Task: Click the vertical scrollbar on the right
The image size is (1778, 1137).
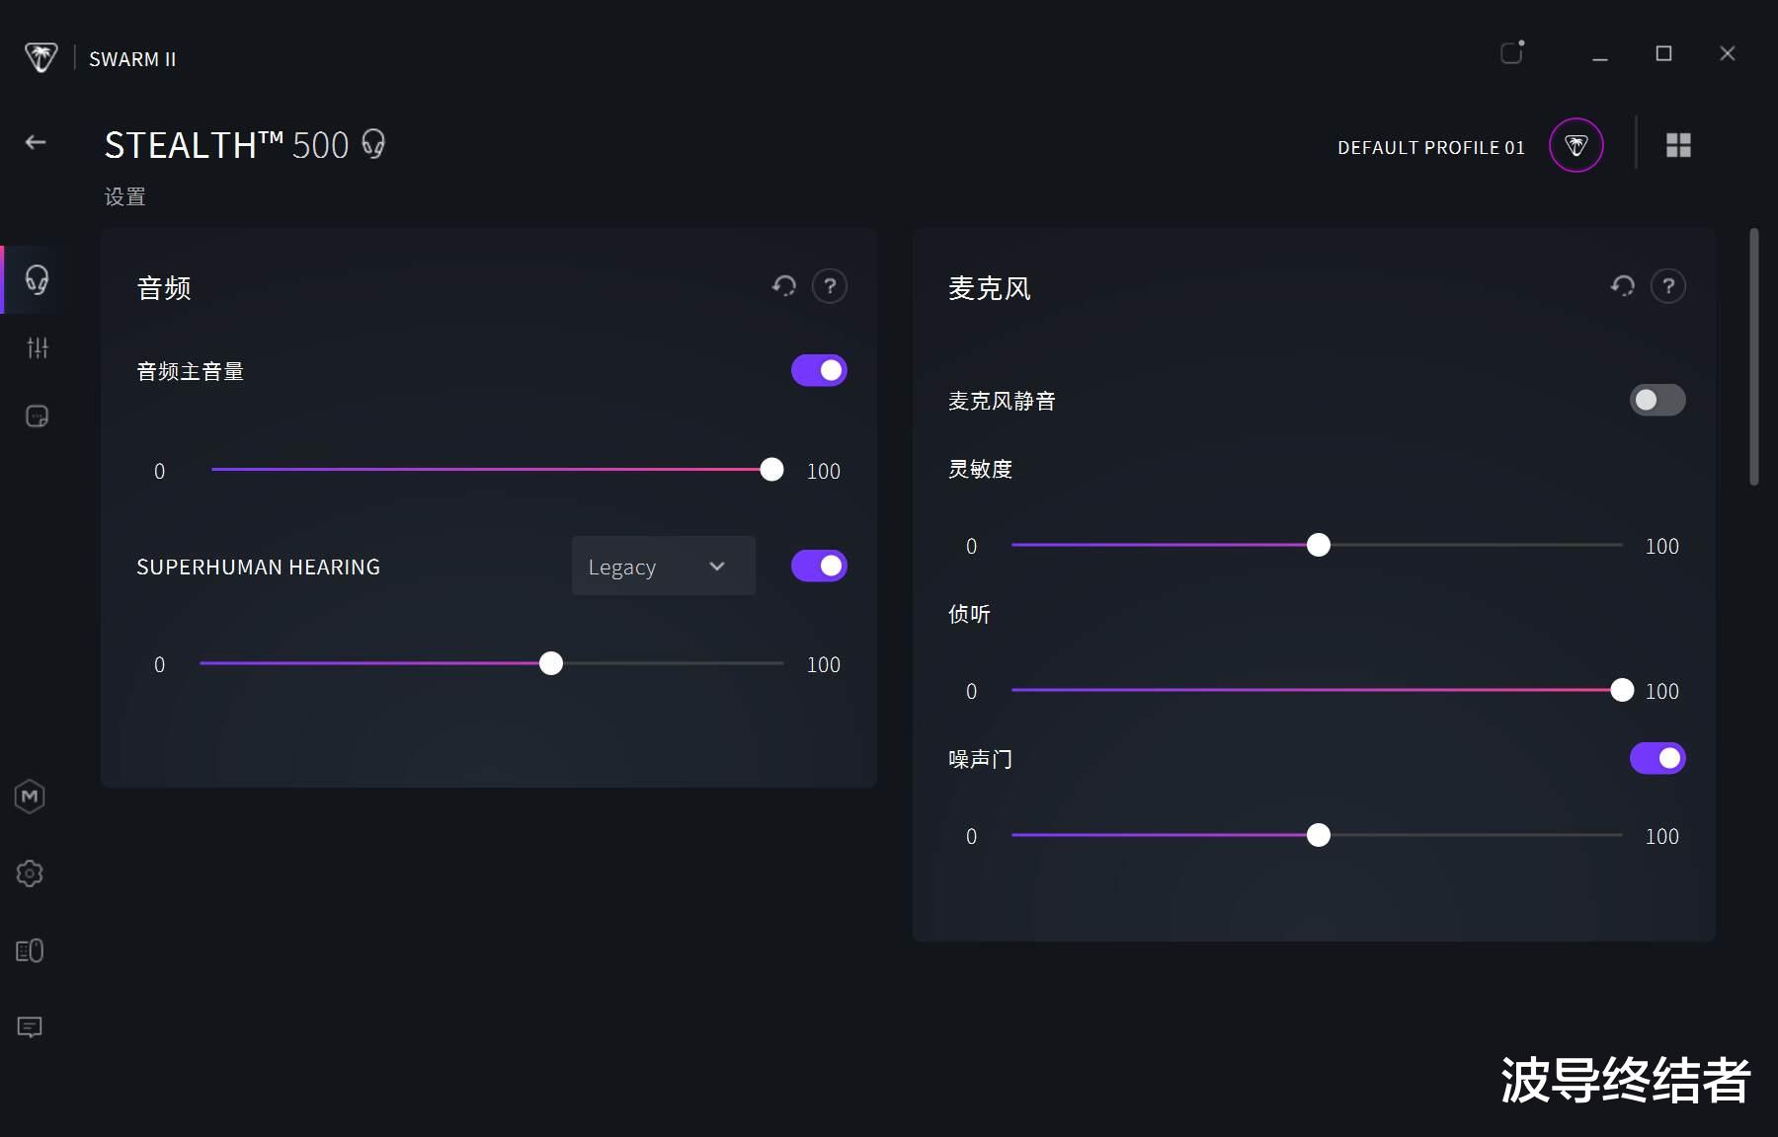Action: [1754, 357]
